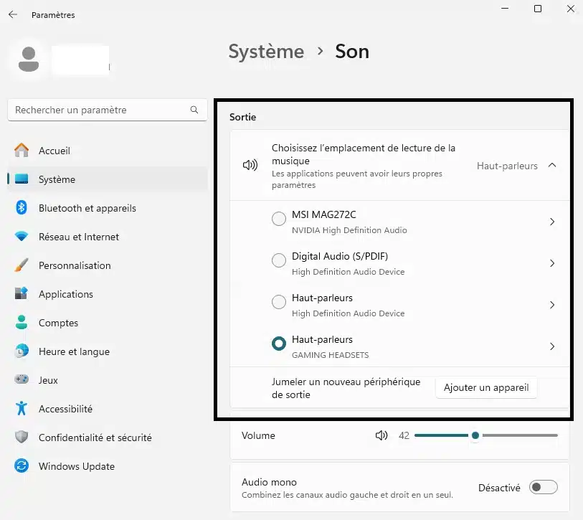Click the Jeux label in sidebar
The image size is (583, 520).
pyautogui.click(x=48, y=380)
